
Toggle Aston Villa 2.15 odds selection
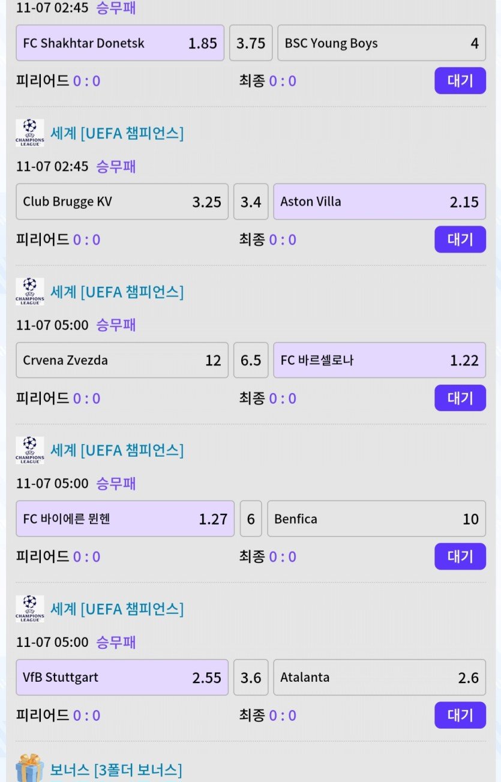coord(379,202)
